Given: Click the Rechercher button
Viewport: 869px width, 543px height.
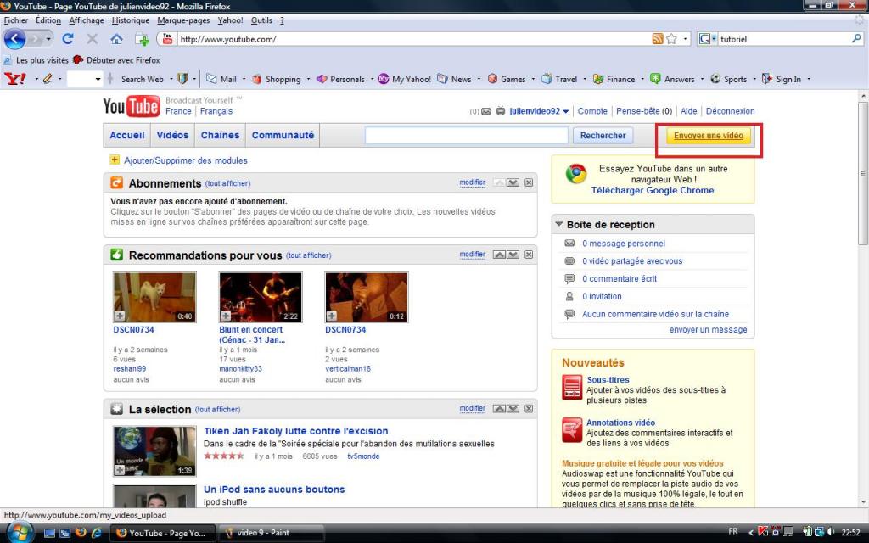Looking at the screenshot, I should coord(603,135).
